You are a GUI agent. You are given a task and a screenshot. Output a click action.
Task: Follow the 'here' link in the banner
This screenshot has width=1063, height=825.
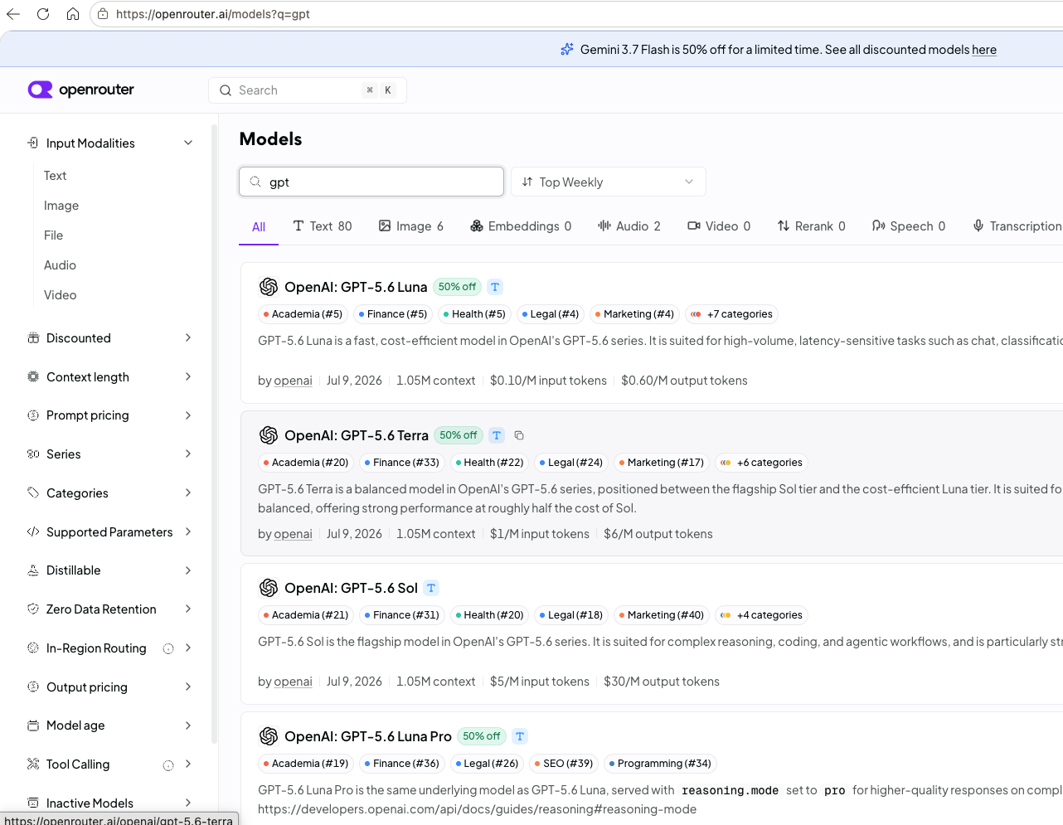[984, 50]
